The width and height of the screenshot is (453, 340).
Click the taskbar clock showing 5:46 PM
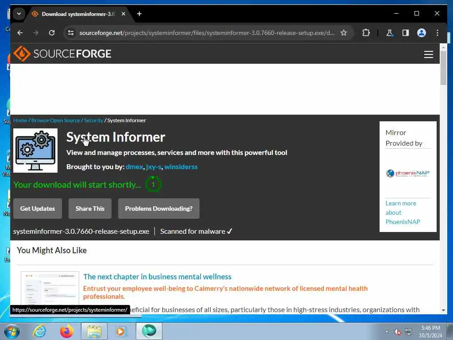click(x=430, y=332)
